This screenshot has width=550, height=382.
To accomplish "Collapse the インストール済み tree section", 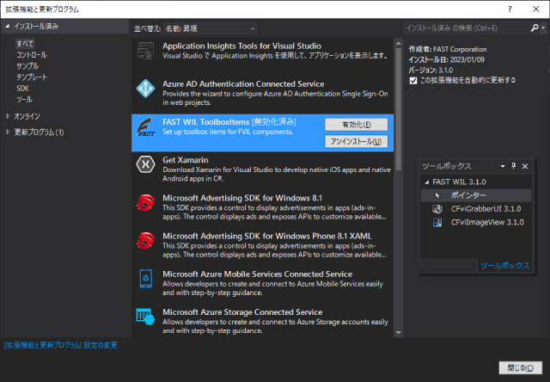I will 8,26.
